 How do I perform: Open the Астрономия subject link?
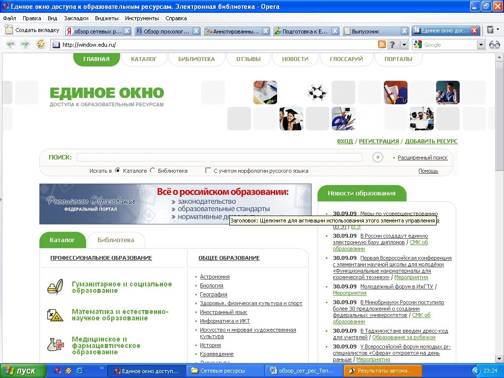click(x=215, y=277)
